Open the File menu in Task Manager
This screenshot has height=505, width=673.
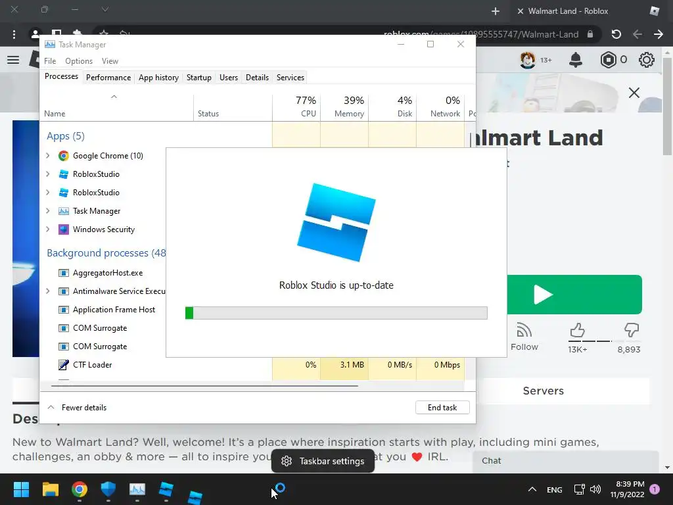click(50, 61)
